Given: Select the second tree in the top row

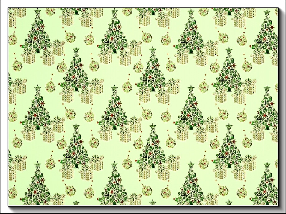Looking at the screenshot, I should pos(114,33).
